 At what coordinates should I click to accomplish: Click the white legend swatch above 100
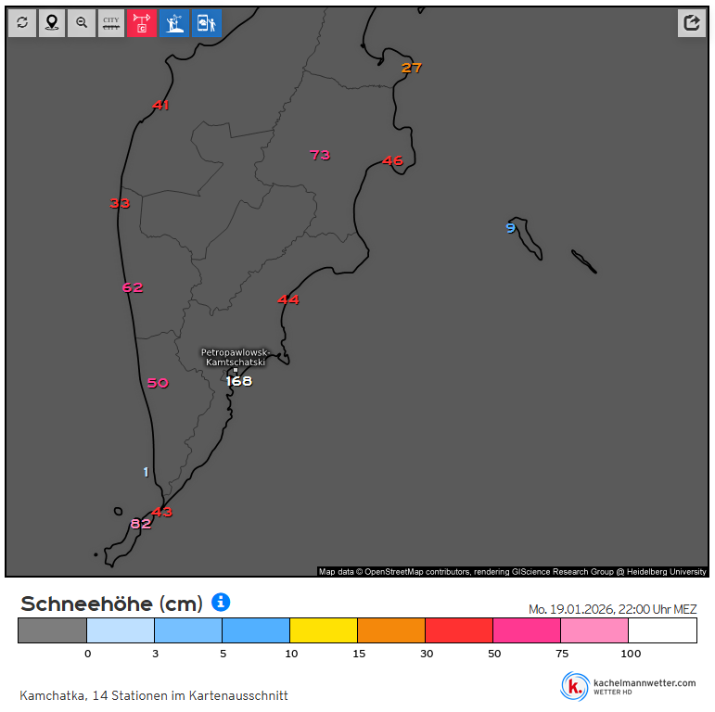tap(662, 630)
